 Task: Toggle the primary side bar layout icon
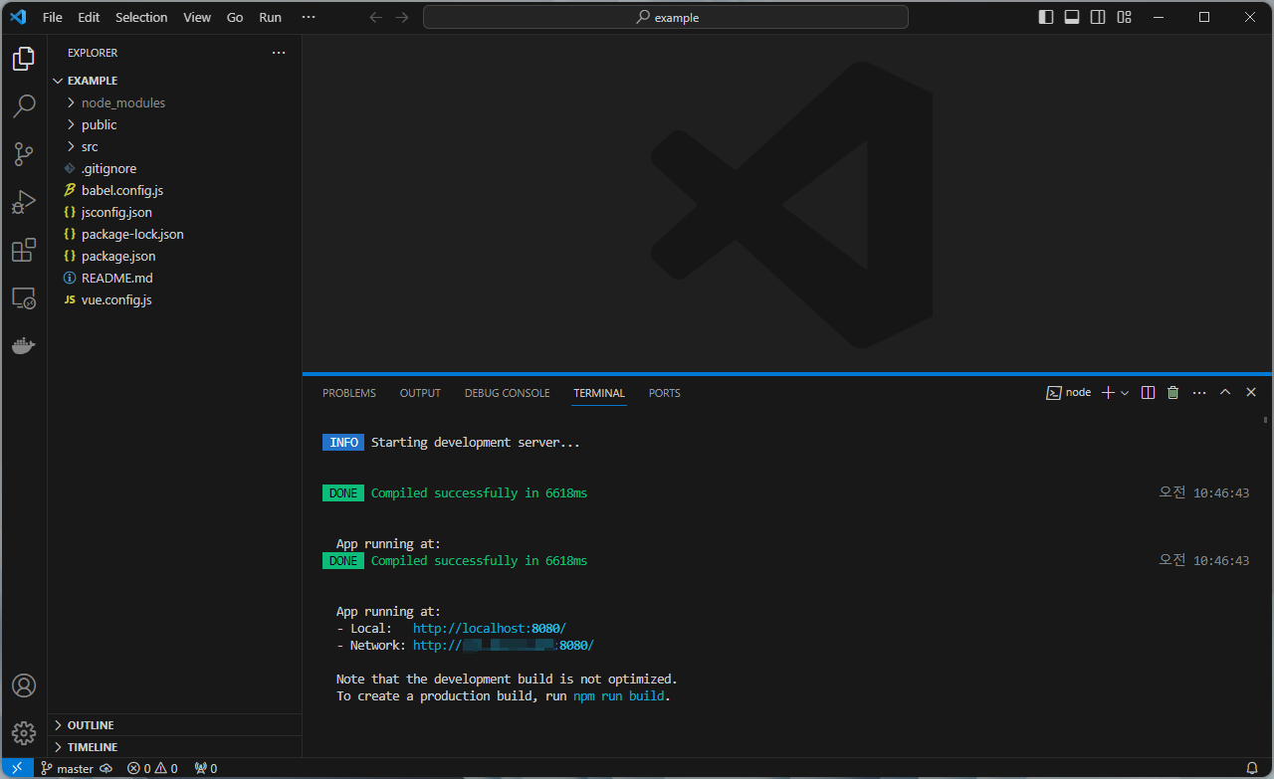pyautogui.click(x=1046, y=17)
